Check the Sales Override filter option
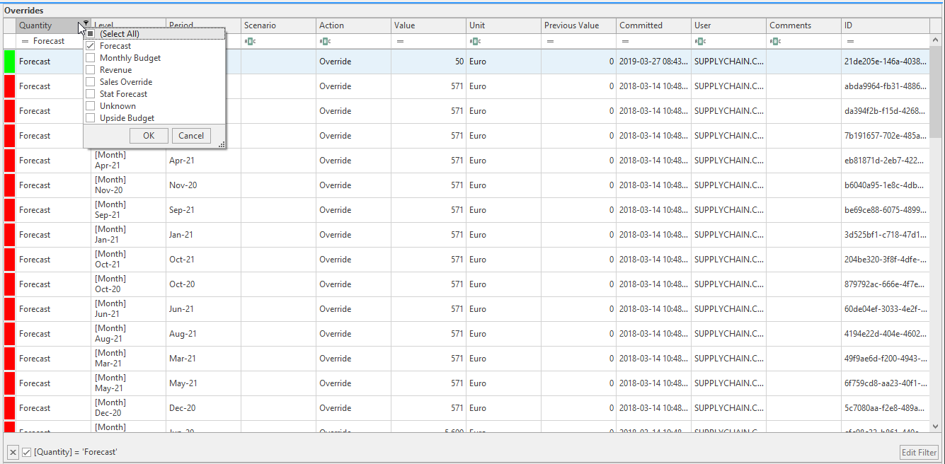Screen dimensions: 945x464 coord(90,82)
